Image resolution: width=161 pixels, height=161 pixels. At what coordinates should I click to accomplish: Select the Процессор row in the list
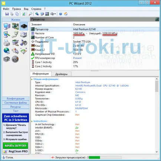[x=95, y=29]
